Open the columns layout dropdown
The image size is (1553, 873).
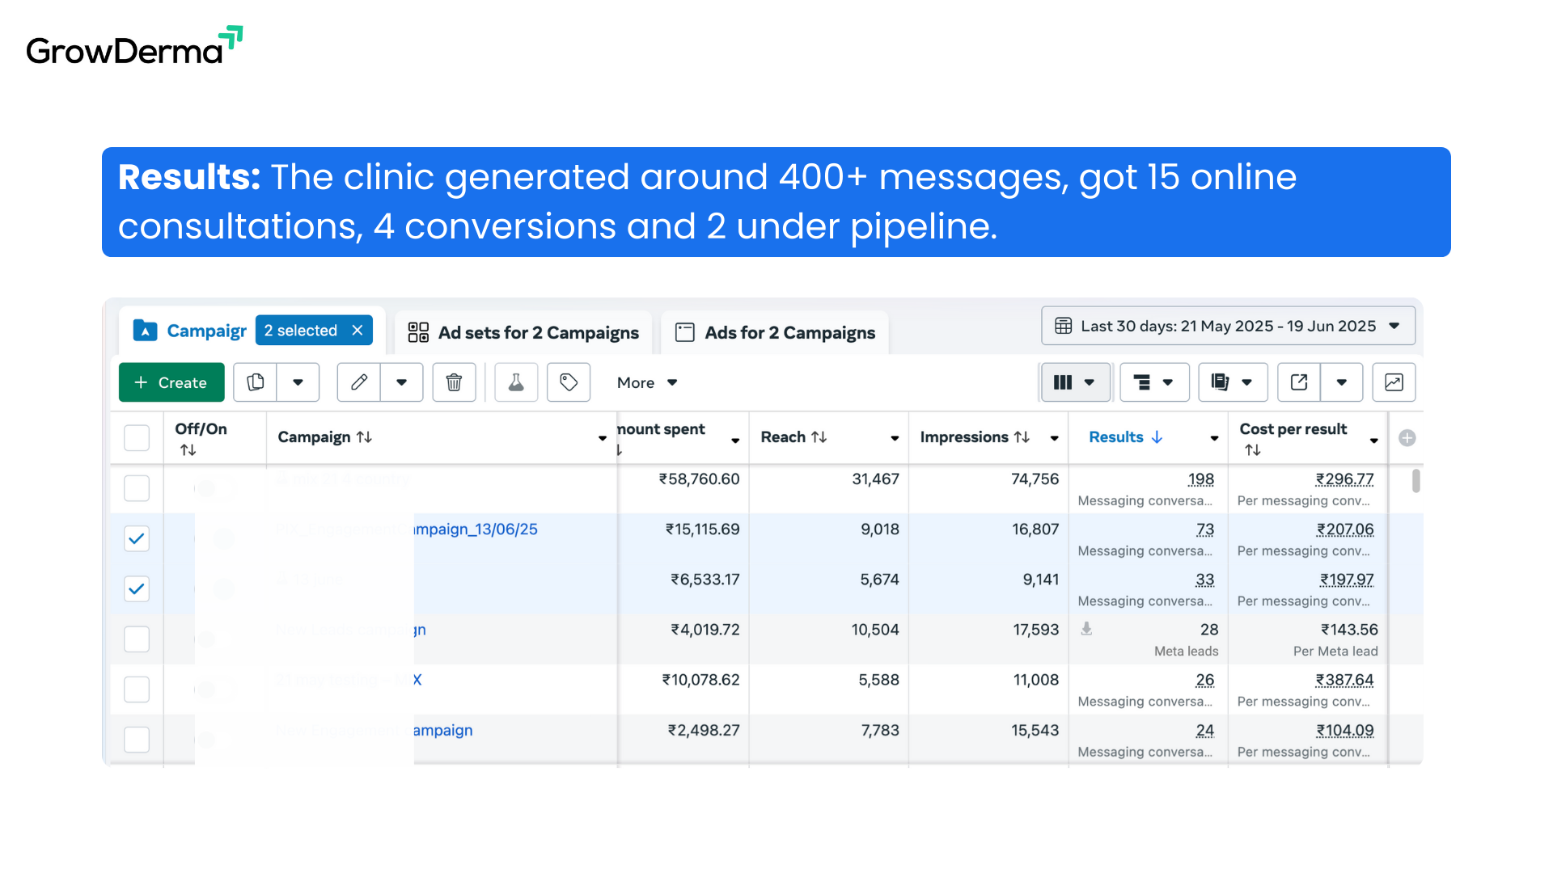1074,382
